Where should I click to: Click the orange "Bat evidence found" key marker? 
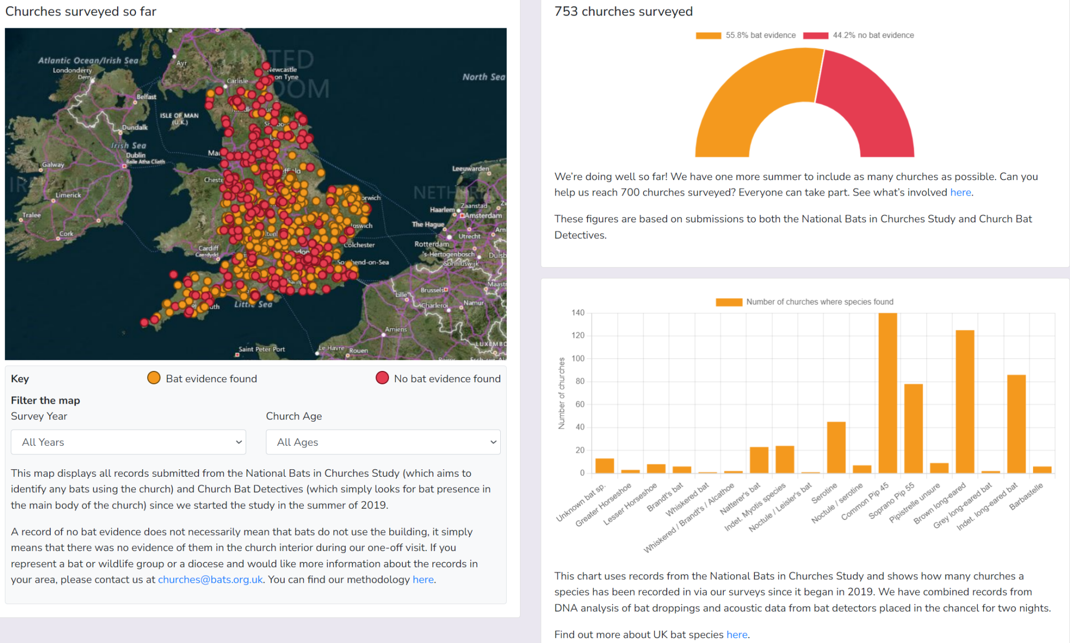[x=154, y=378]
